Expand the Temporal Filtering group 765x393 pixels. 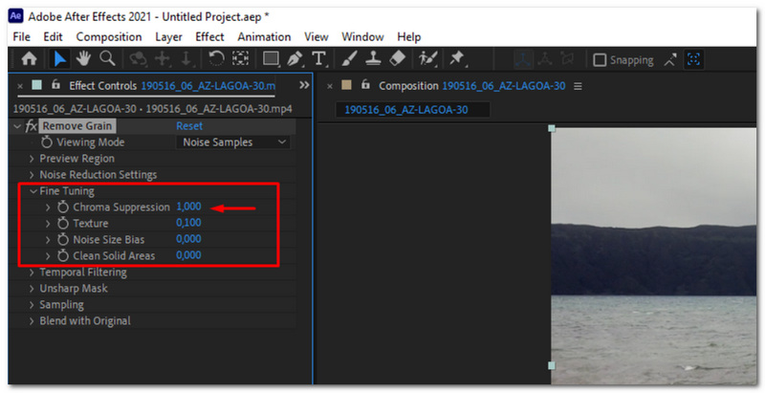pos(32,273)
